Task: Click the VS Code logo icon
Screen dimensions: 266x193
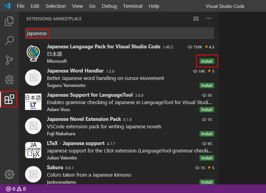Action: (x=7, y=6)
